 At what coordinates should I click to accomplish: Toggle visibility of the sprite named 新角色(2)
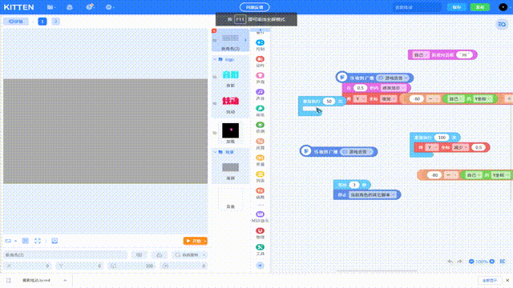(x=215, y=40)
